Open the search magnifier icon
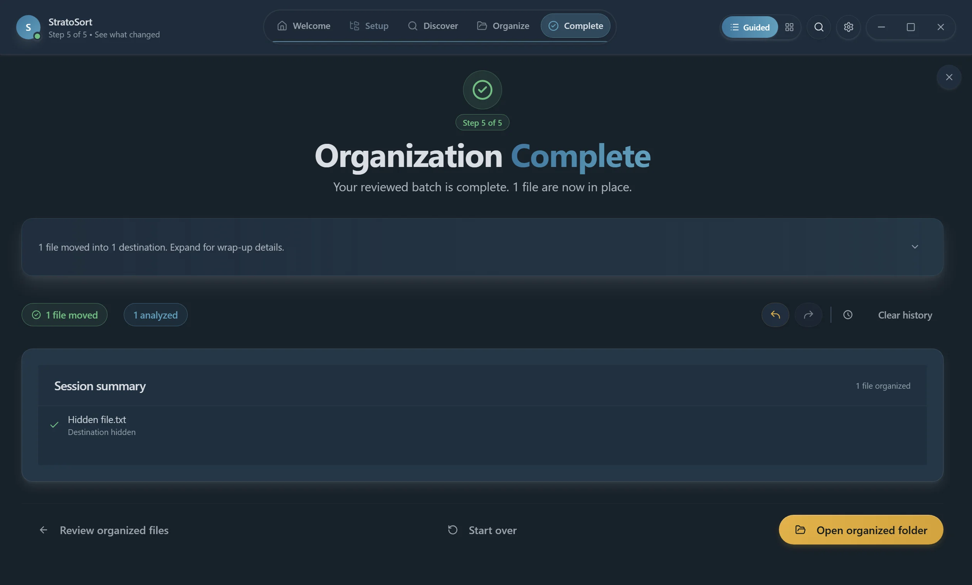The width and height of the screenshot is (972, 585). (x=819, y=27)
